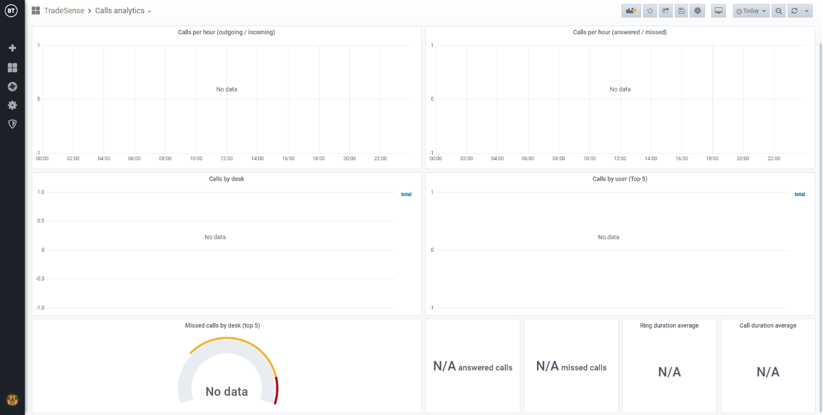
Task: Click N/A value under Call duration average
Action: click(x=768, y=372)
